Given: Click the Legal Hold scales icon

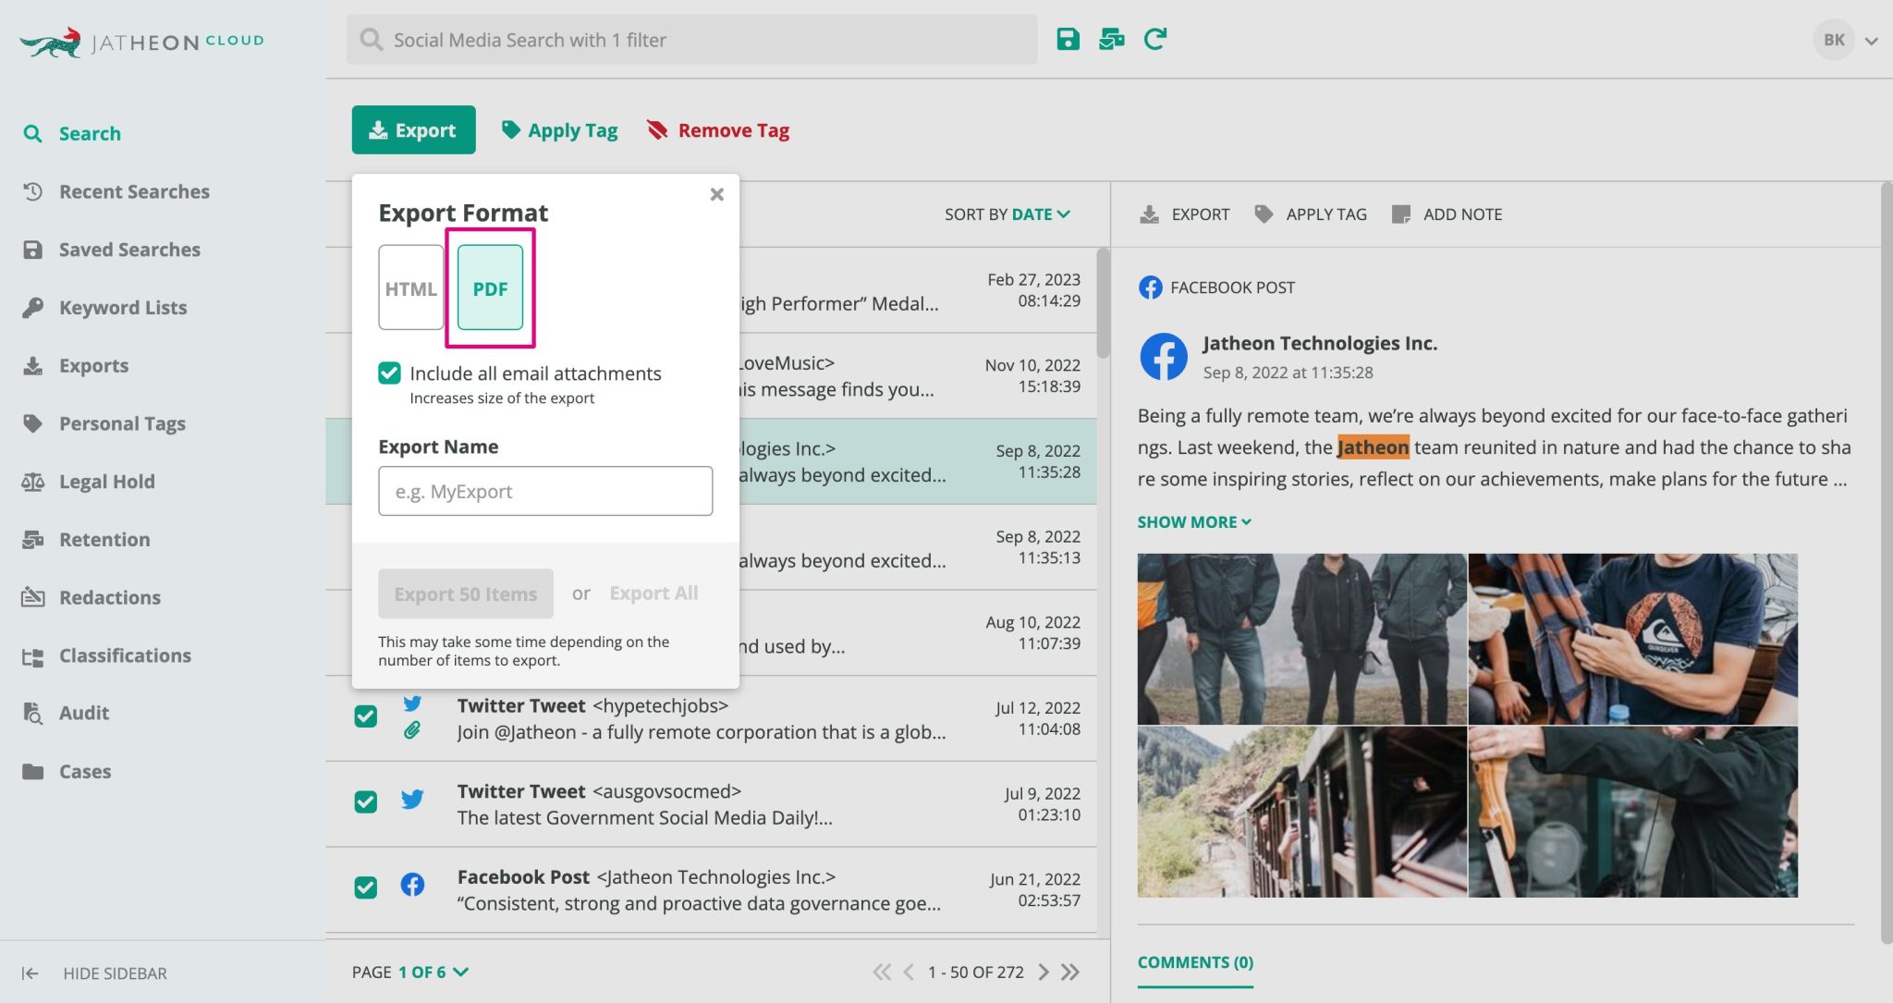Looking at the screenshot, I should tap(32, 482).
